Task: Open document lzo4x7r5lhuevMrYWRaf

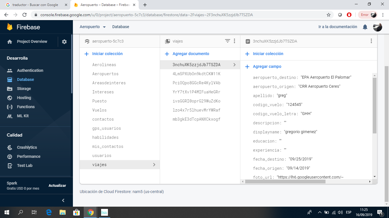Action: click(196, 110)
